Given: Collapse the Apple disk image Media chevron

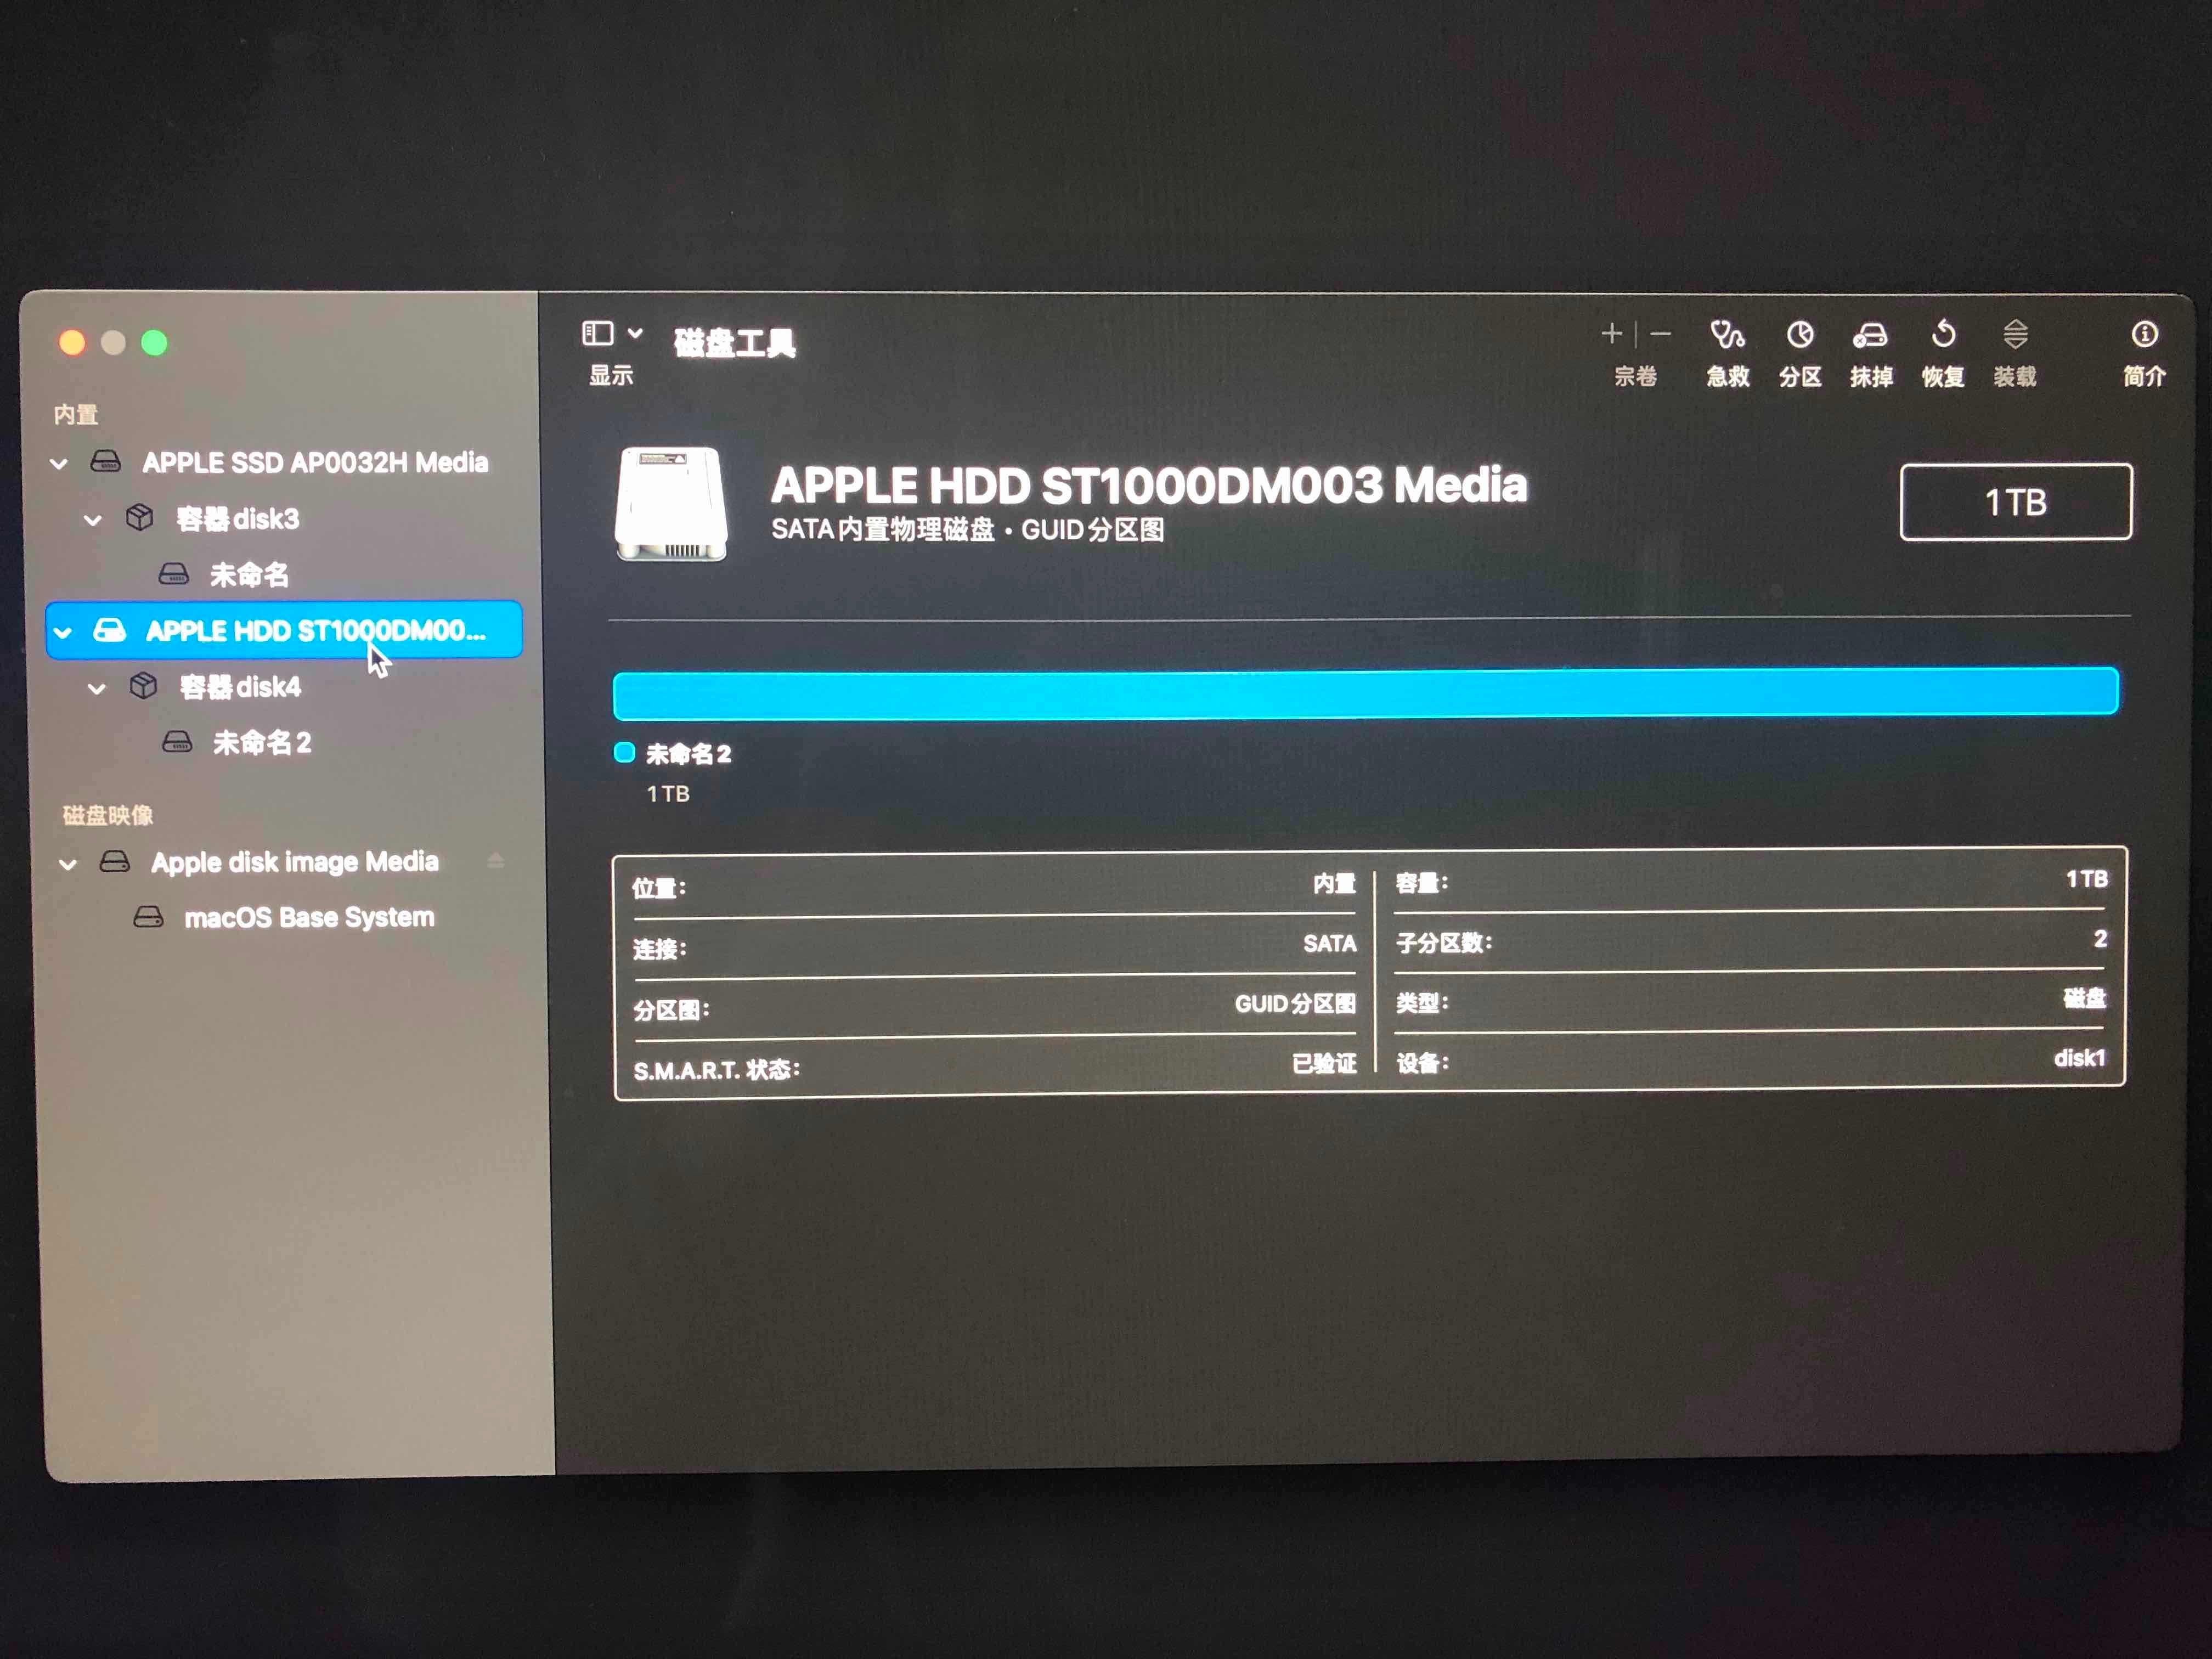Looking at the screenshot, I should (x=68, y=864).
